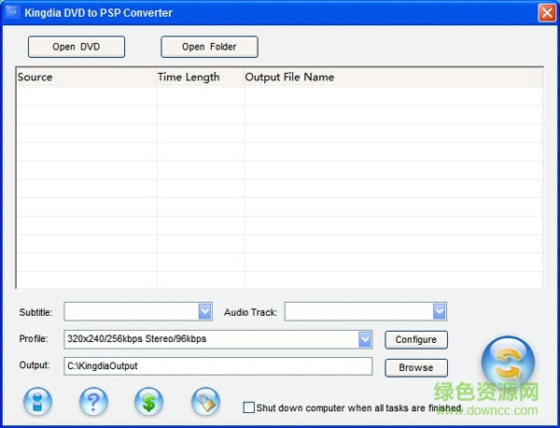The height and width of the screenshot is (428, 560).
Task: Click the dollar sign purchase icon
Action: coord(149,402)
